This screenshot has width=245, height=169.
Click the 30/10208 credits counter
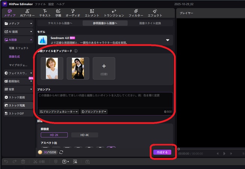coord(50,152)
